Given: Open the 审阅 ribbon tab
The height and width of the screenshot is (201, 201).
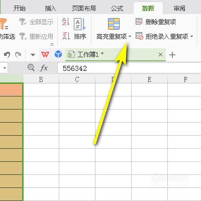Looking at the screenshot, I should tap(179, 8).
